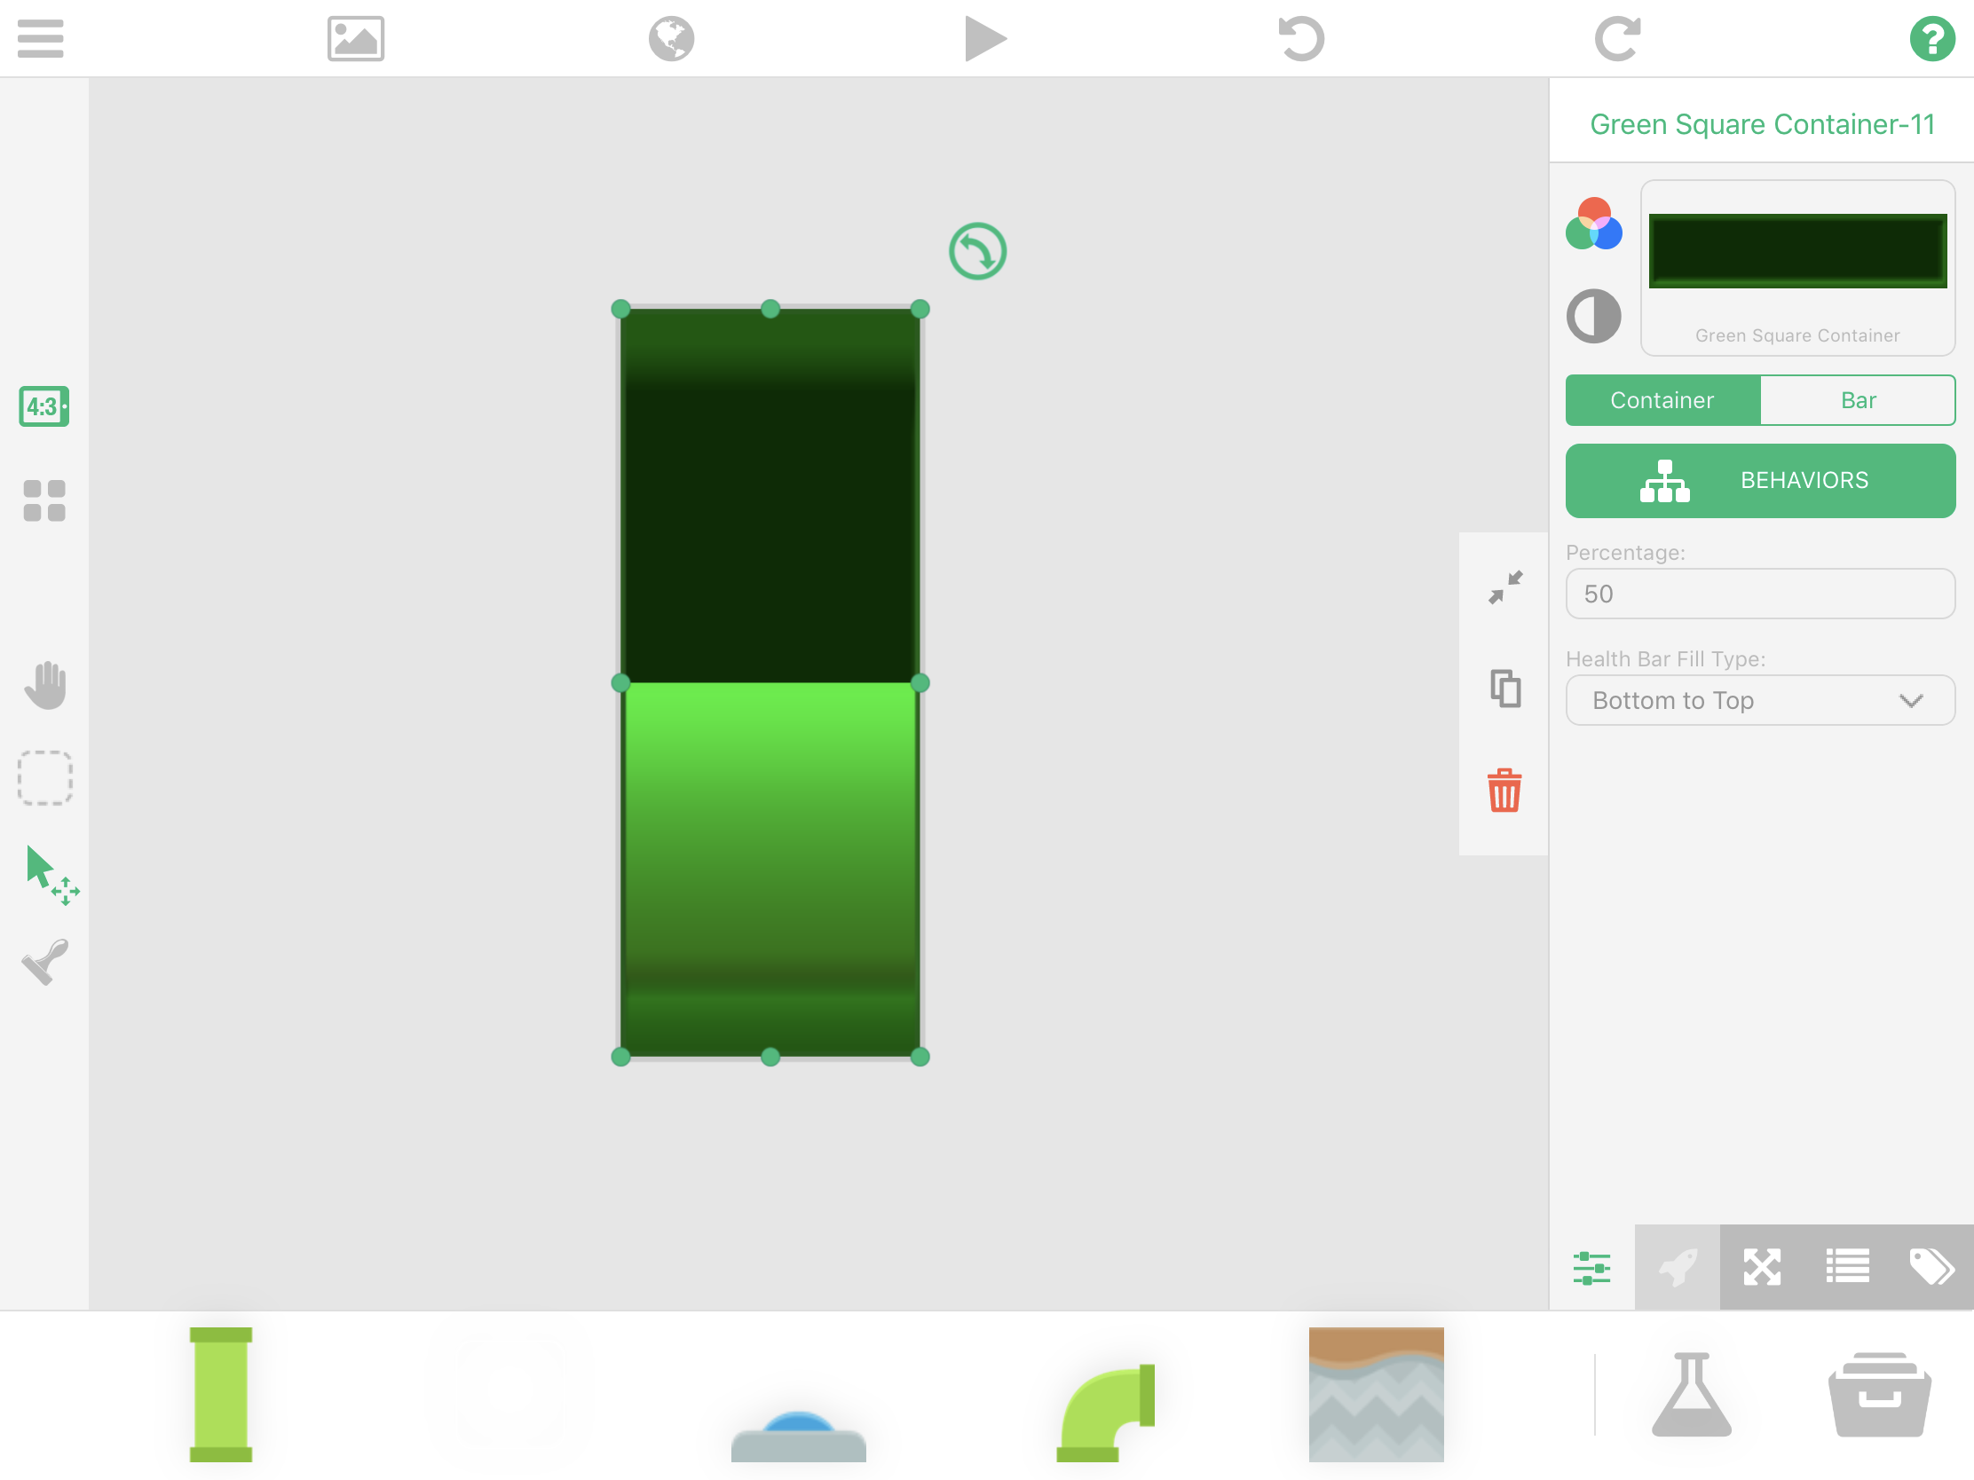1974x1480 pixels.
Task: Switch to the Bar segment
Action: click(1857, 400)
